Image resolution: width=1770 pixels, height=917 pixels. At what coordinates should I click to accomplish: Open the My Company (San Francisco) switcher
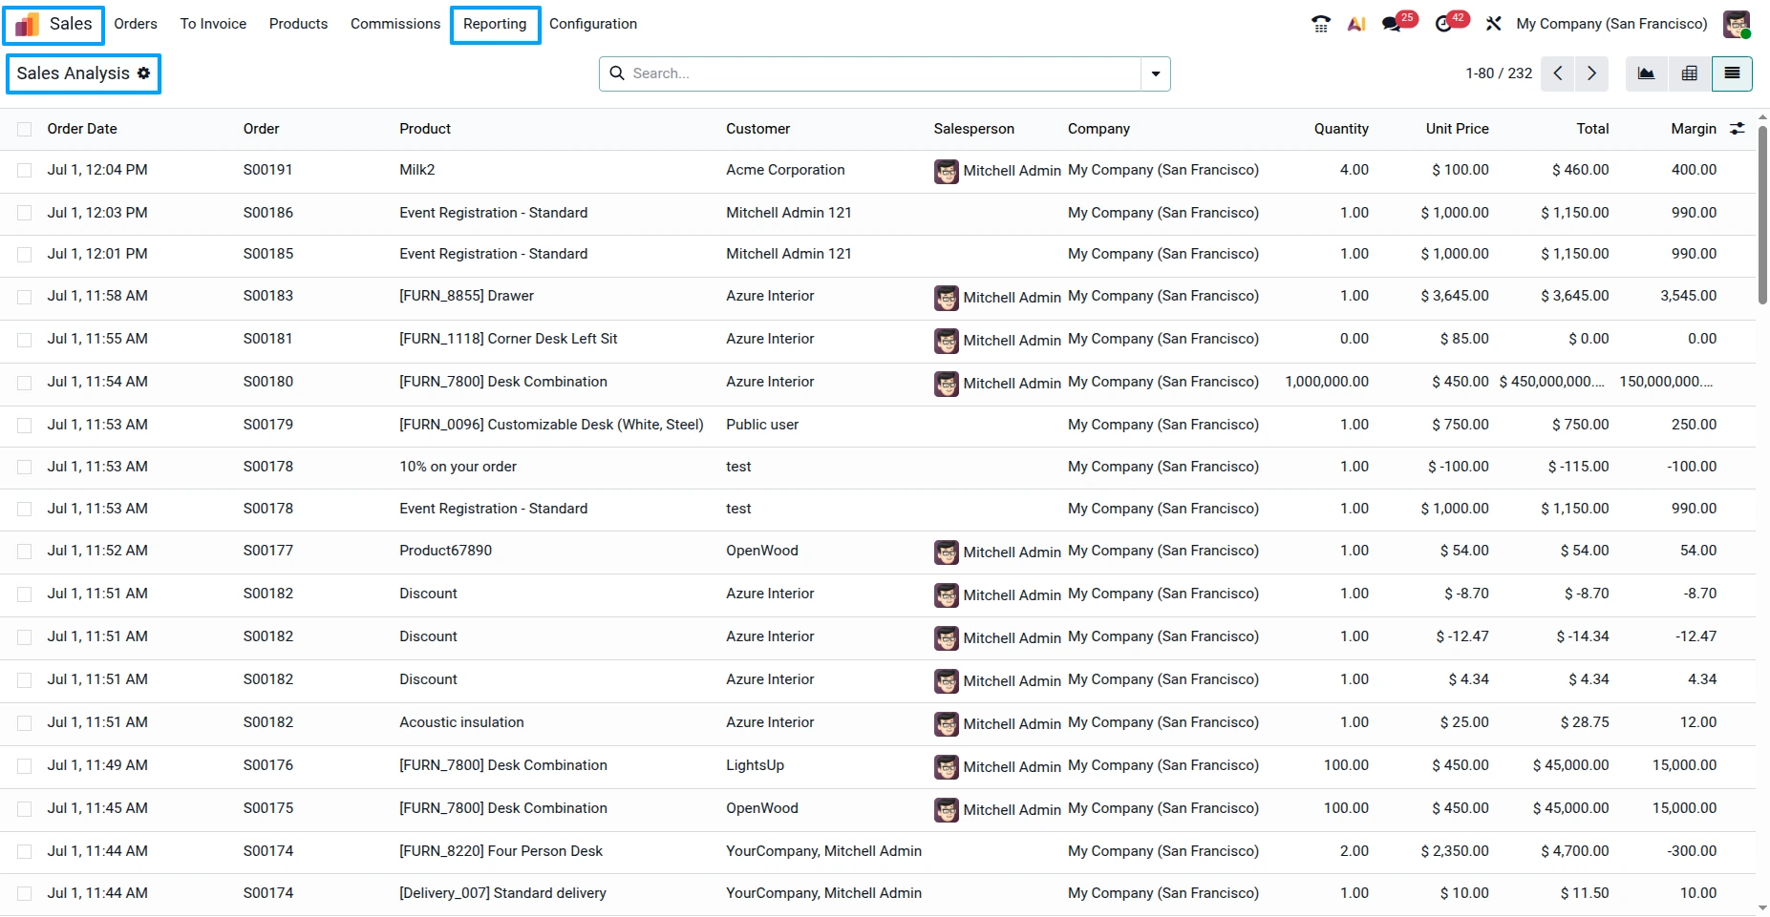point(1611,24)
